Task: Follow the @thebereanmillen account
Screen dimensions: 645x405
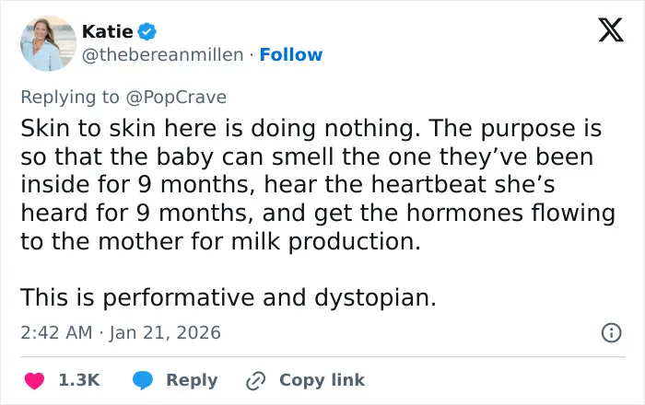Action: click(291, 54)
